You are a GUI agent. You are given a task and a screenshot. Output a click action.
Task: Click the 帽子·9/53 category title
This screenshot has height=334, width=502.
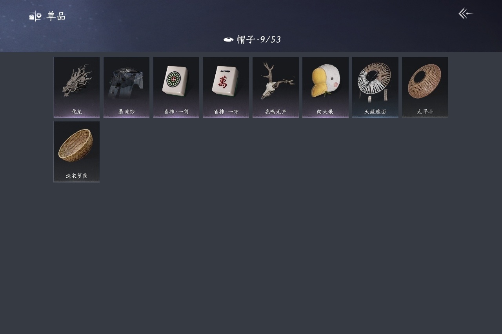259,40
